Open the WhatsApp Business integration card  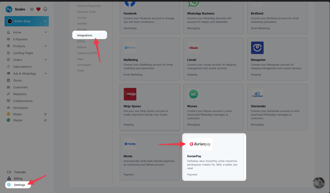pyautogui.click(x=213, y=17)
